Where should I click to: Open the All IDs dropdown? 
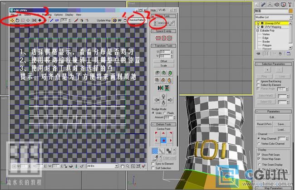(x=103, y=166)
